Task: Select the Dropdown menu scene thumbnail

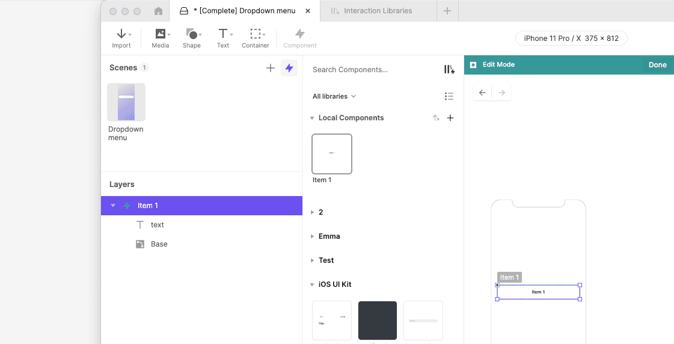Action: click(x=126, y=102)
